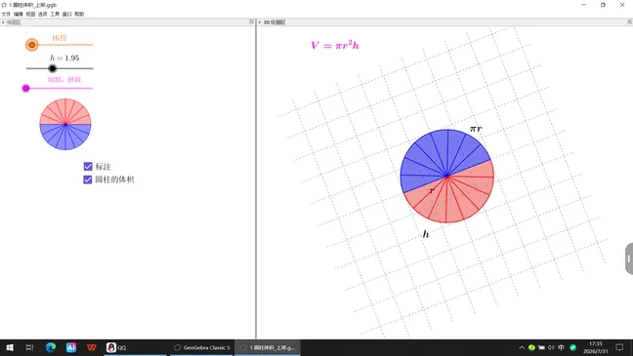The image size is (633, 356).
Task: Click the GeoGebra title bar icon
Action: click(4, 5)
